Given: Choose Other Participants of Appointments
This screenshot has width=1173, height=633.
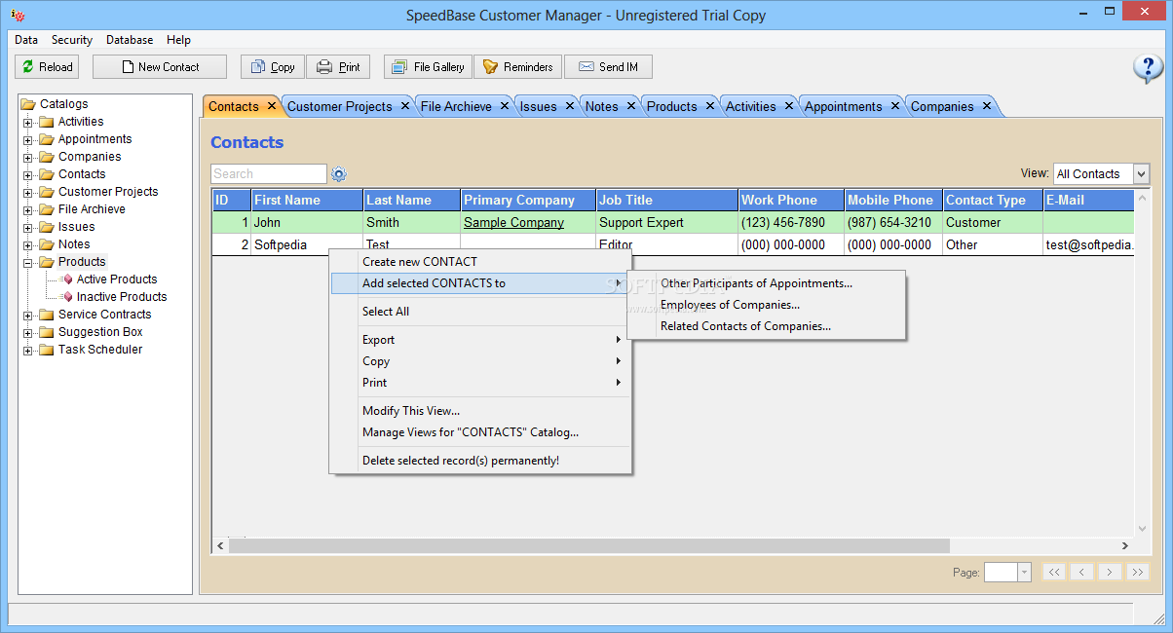Looking at the screenshot, I should click(767, 283).
